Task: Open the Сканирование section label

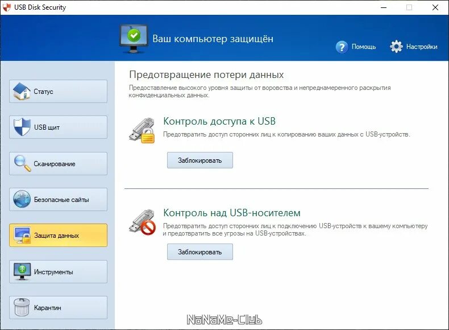Action: tap(55, 164)
